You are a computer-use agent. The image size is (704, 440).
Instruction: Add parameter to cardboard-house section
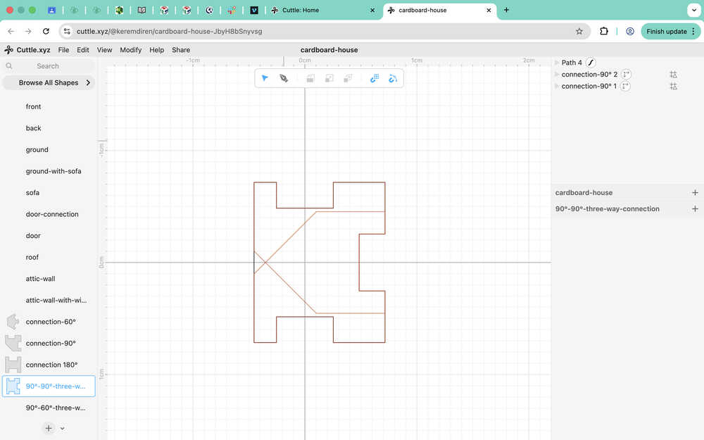tap(695, 193)
